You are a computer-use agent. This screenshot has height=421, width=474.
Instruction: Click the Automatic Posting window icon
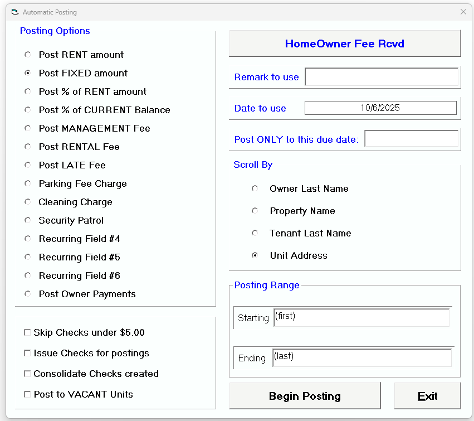point(15,12)
